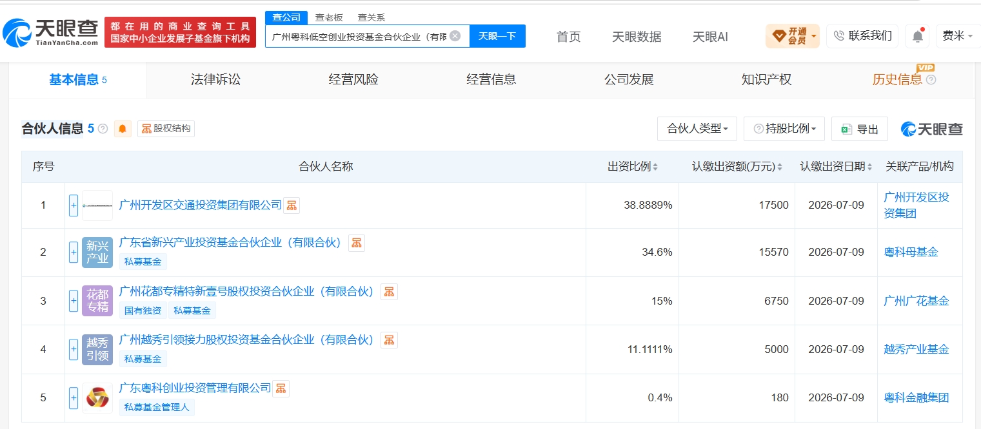Click the 导出 export button
Viewport: 981px width, 429px height.
[x=860, y=129]
